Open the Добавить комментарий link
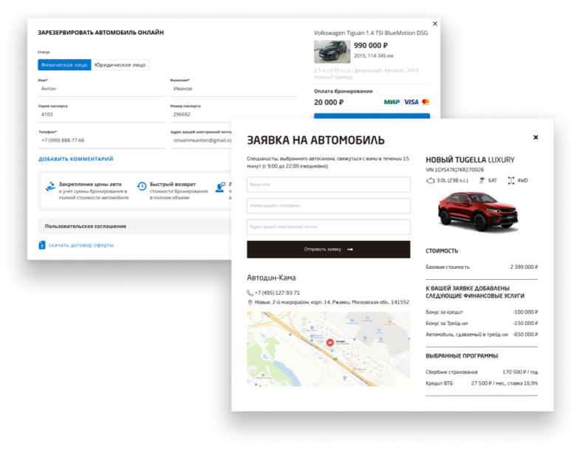The height and width of the screenshot is (449, 577). tap(76, 159)
